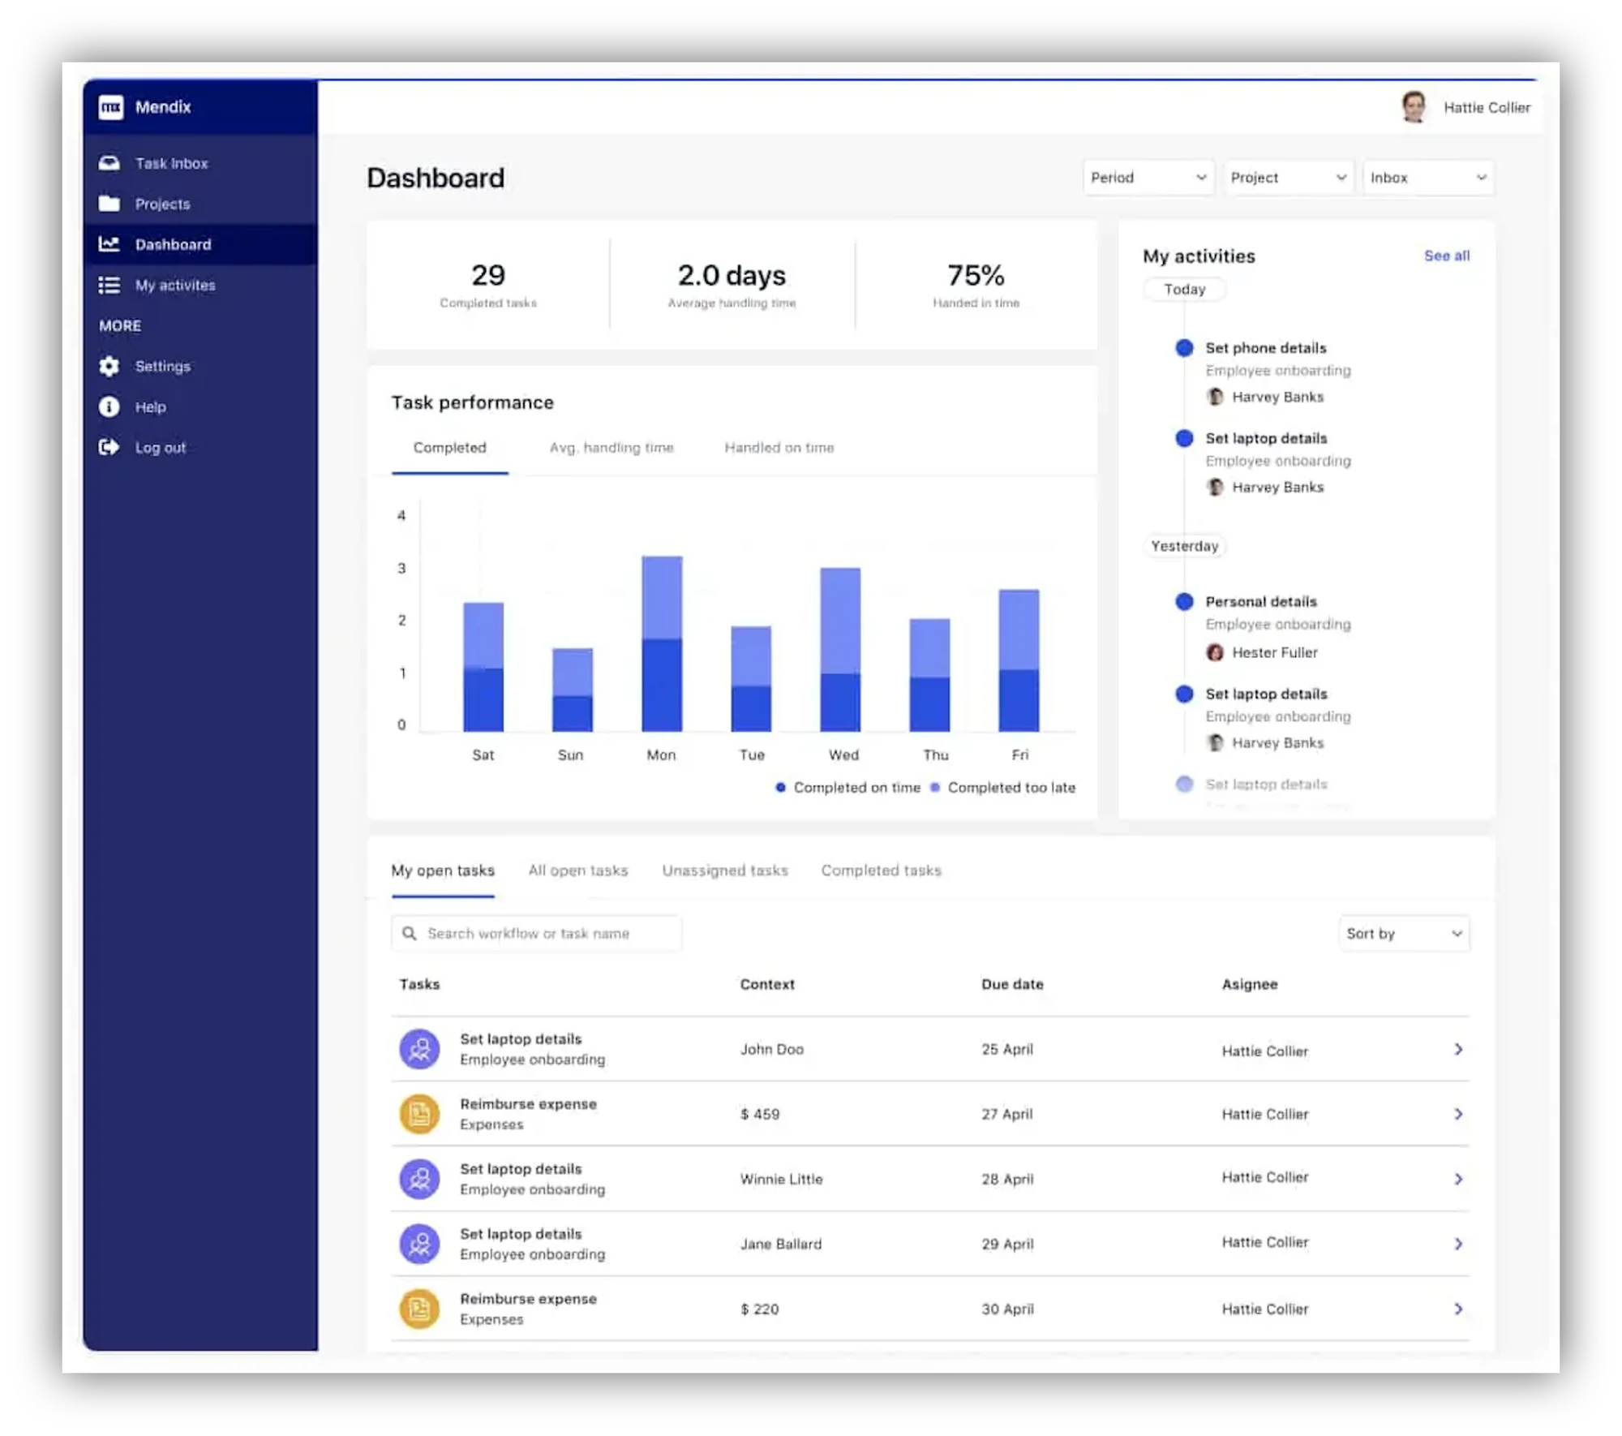Image resolution: width=1622 pixels, height=1436 pixels.
Task: Click See all activities link
Action: [x=1447, y=256]
